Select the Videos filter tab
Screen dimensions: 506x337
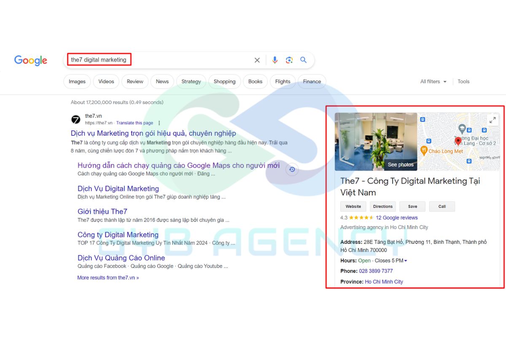click(x=106, y=82)
